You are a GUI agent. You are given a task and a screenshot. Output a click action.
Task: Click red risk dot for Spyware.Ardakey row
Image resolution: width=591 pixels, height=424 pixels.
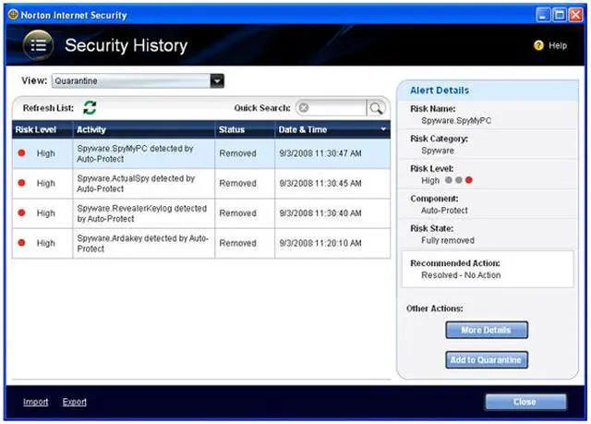[x=21, y=243]
